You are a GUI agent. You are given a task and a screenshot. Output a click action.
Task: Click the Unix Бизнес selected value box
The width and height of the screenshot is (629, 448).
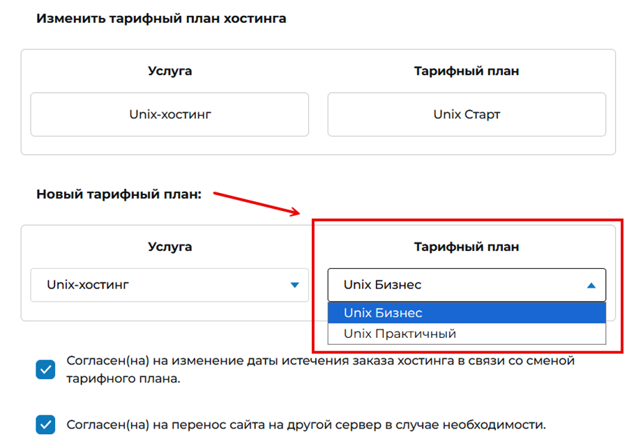tap(453, 285)
